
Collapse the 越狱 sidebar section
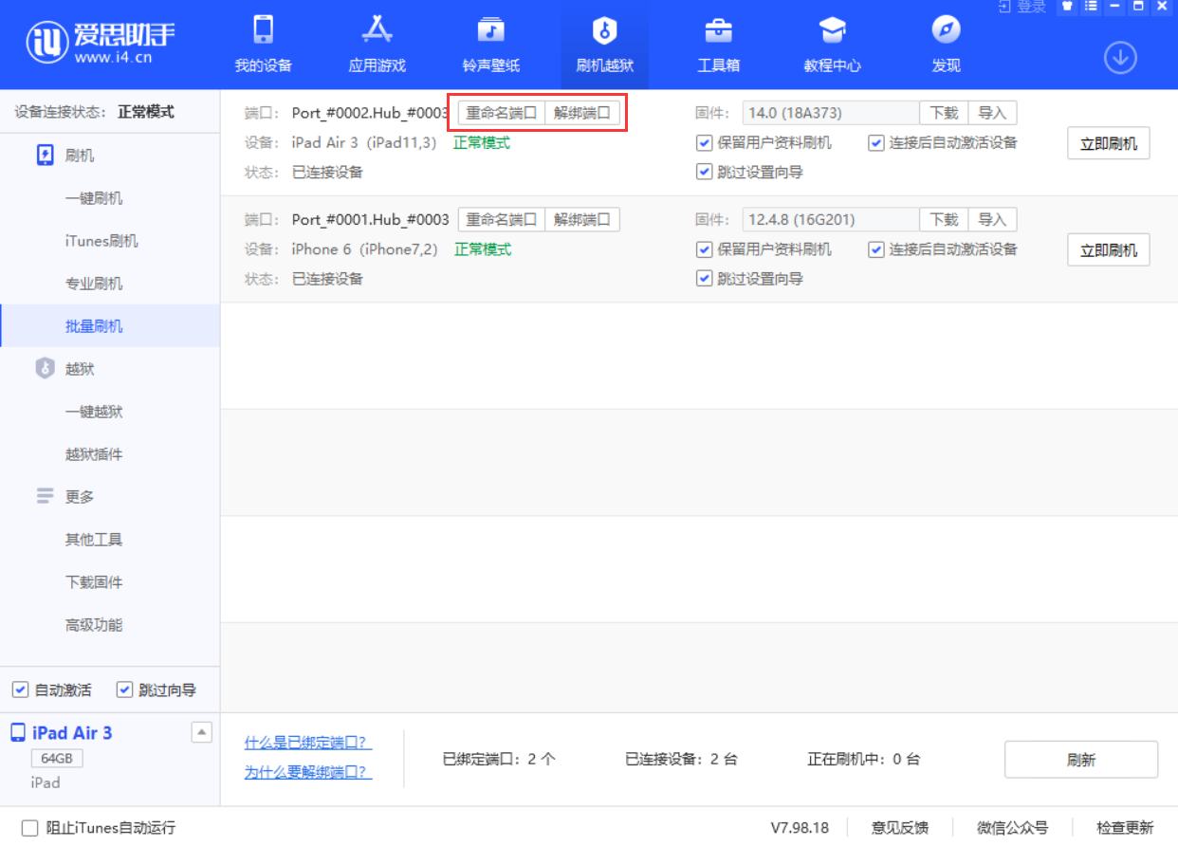[x=80, y=369]
